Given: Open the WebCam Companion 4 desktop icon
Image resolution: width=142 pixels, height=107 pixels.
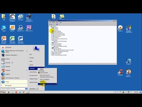Looking at the screenshot, I should (x=29, y=18).
